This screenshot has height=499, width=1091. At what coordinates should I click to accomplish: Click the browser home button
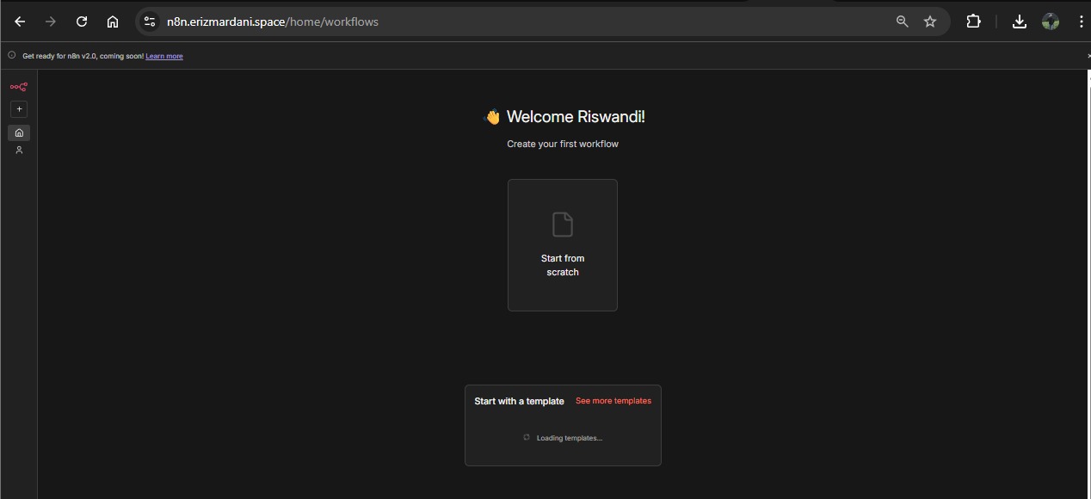pos(113,22)
